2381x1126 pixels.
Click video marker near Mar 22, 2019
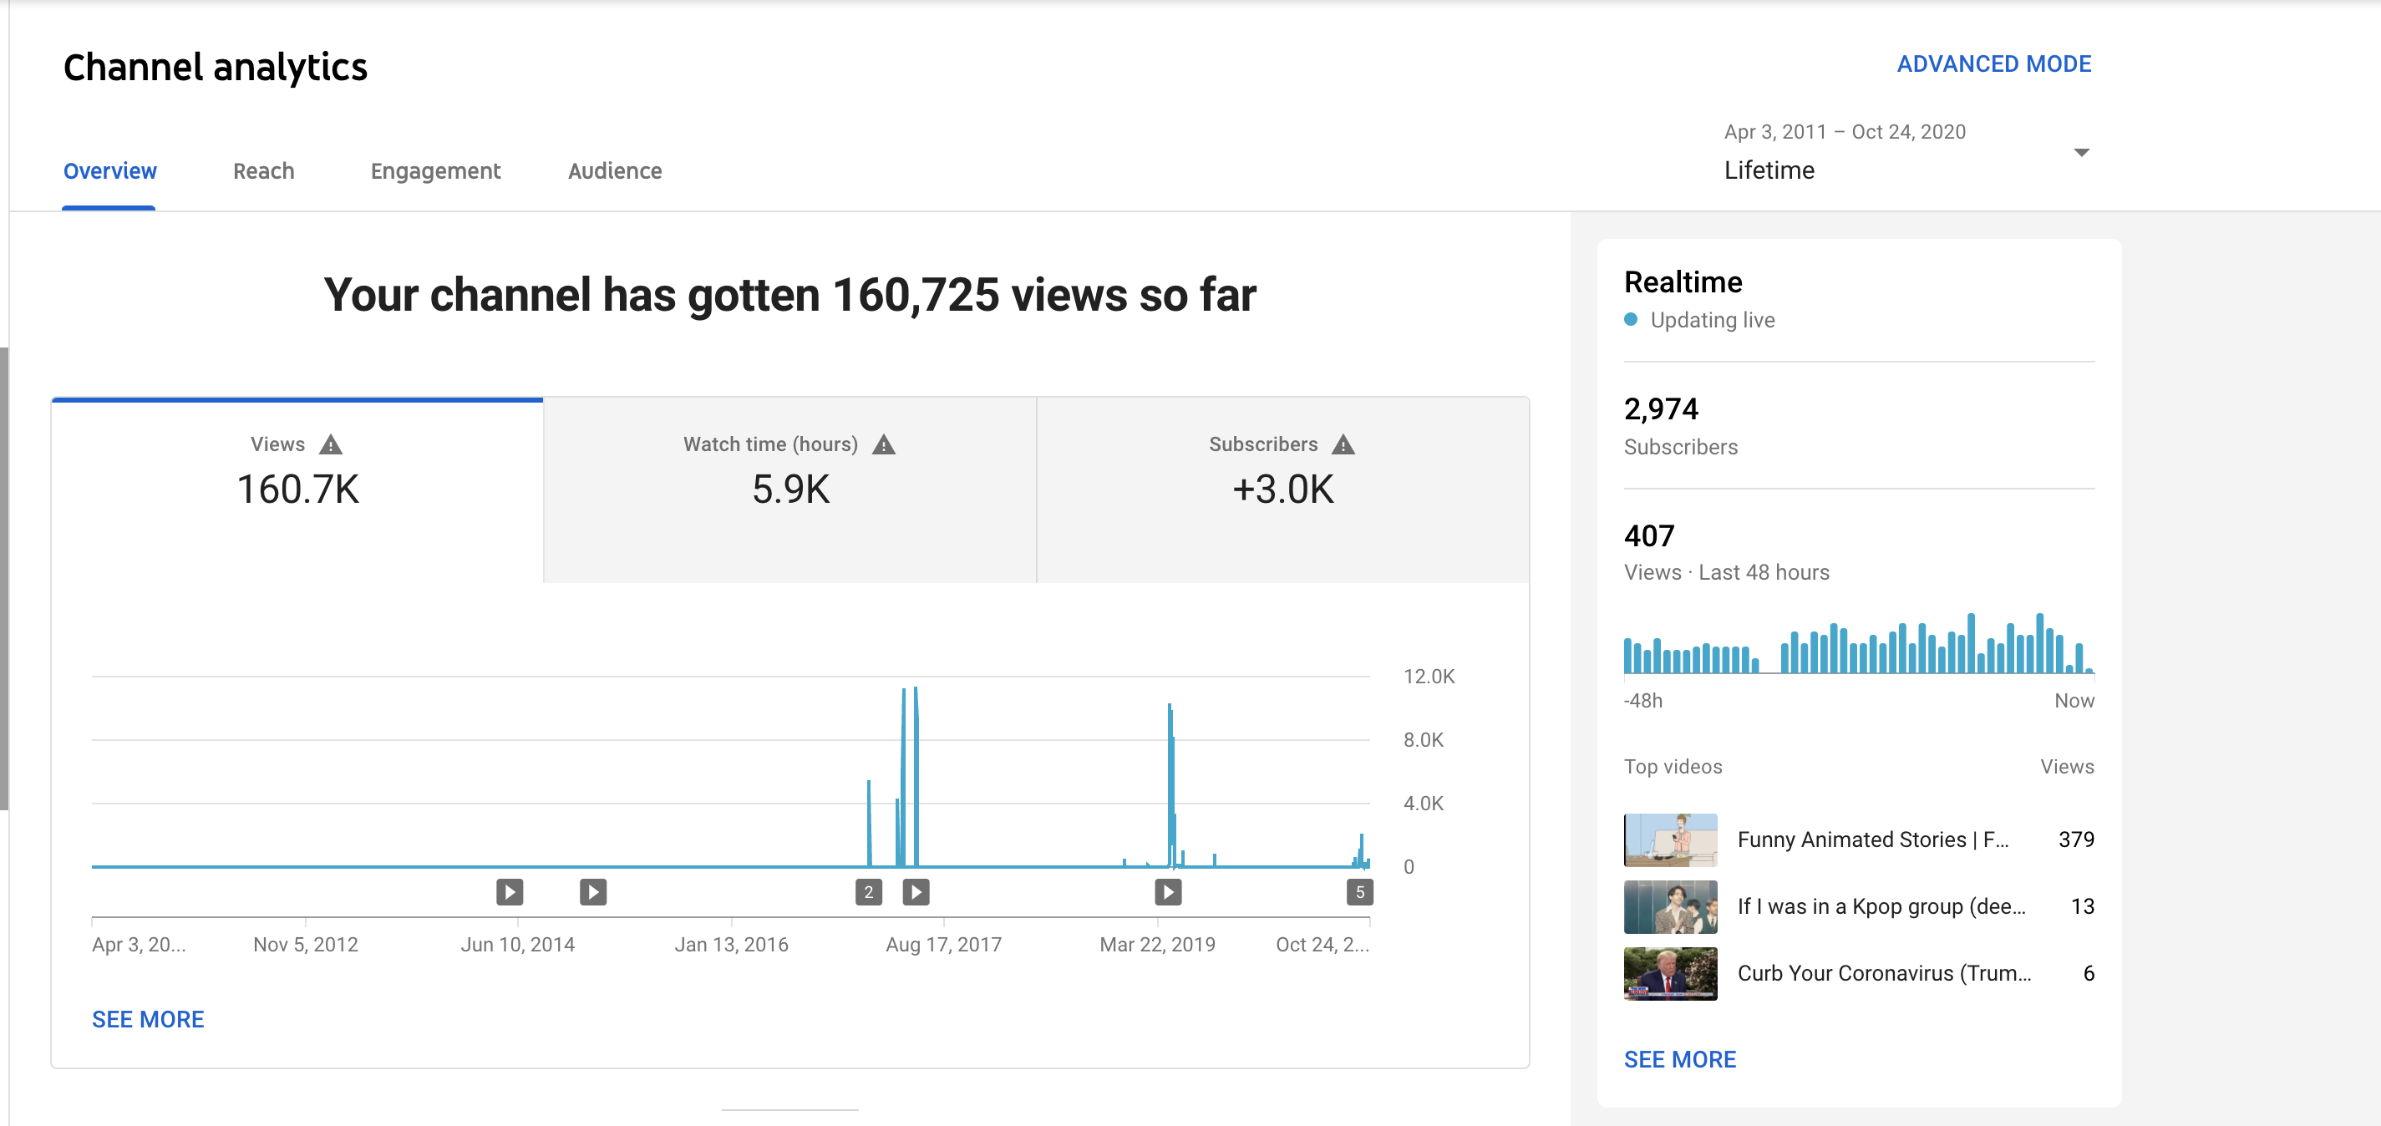click(1167, 891)
